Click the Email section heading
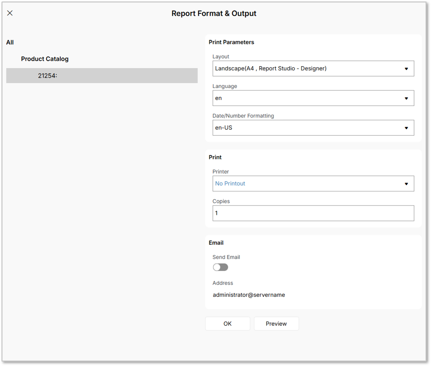This screenshot has height=366, width=431. (x=216, y=243)
